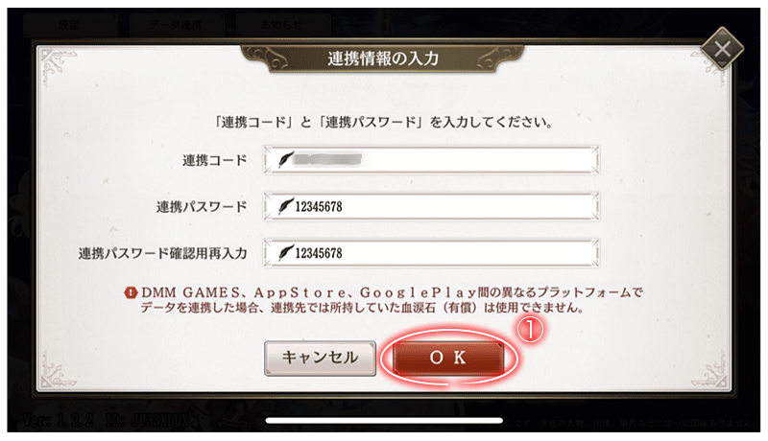The image size is (768, 441).
Task: Tap the キャンセル button
Action: (320, 358)
